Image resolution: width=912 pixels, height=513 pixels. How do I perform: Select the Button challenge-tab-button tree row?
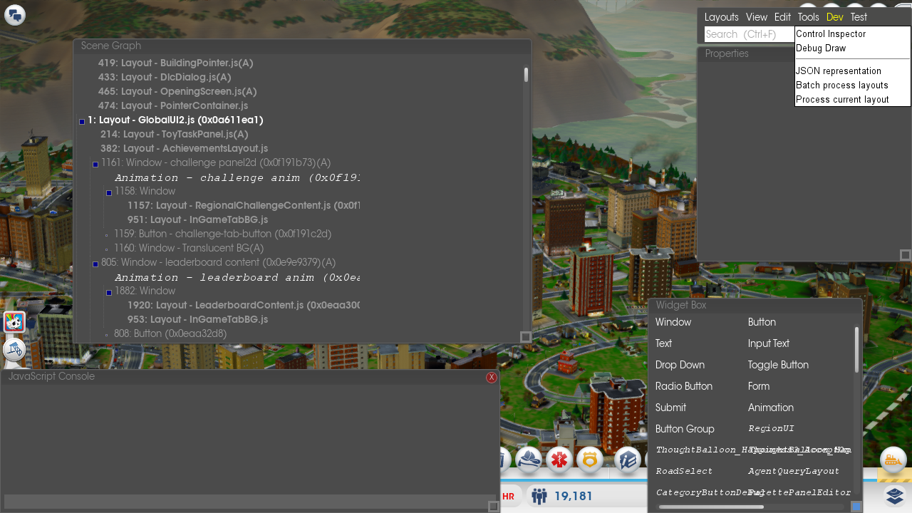(223, 234)
